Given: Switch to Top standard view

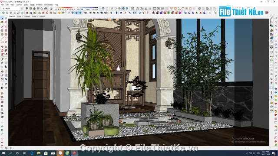Looking at the screenshot, I should pyautogui.click(x=30, y=8).
